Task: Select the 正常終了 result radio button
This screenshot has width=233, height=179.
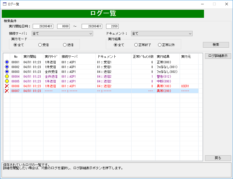Action: [x=136, y=45]
